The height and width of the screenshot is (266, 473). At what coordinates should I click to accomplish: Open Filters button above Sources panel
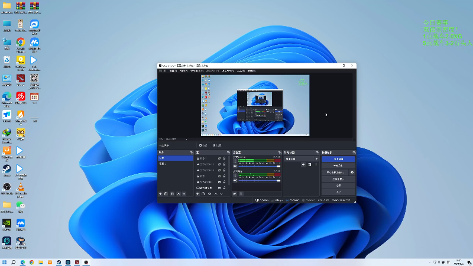coord(217,145)
